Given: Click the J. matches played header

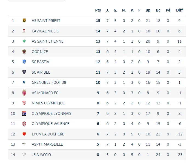Looking at the screenshot, I should (107, 10).
